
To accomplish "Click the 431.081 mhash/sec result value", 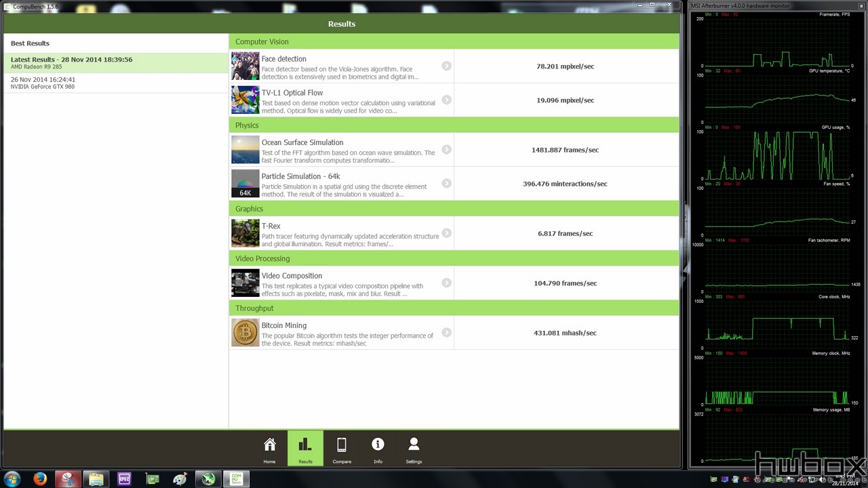I will [x=565, y=333].
